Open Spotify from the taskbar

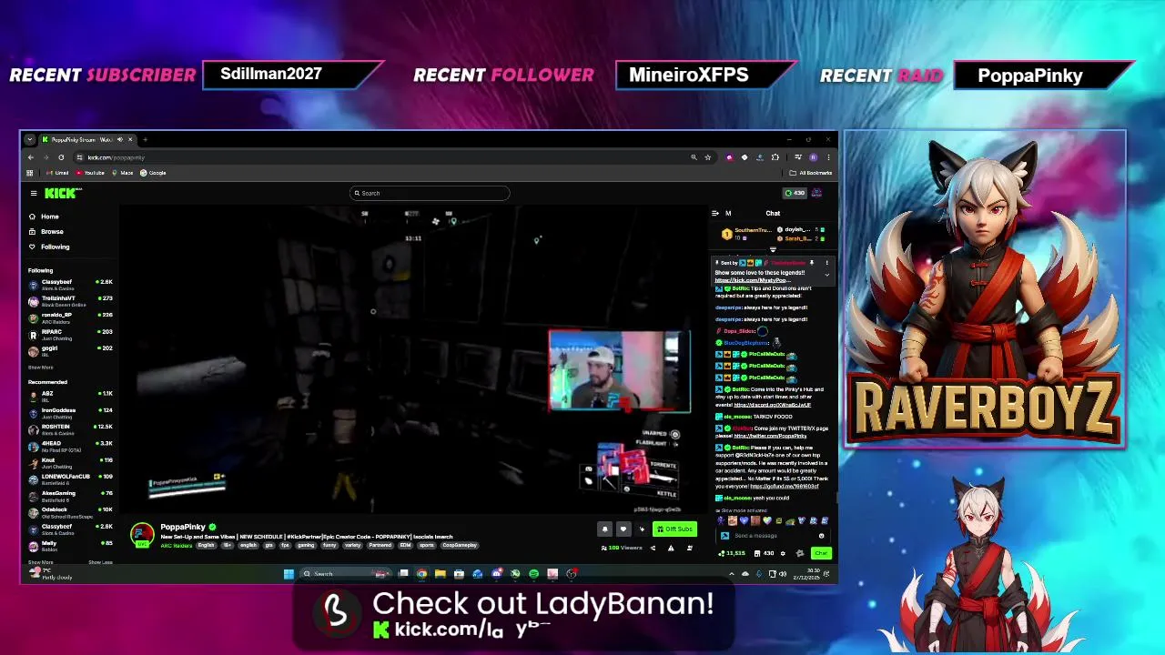(533, 573)
